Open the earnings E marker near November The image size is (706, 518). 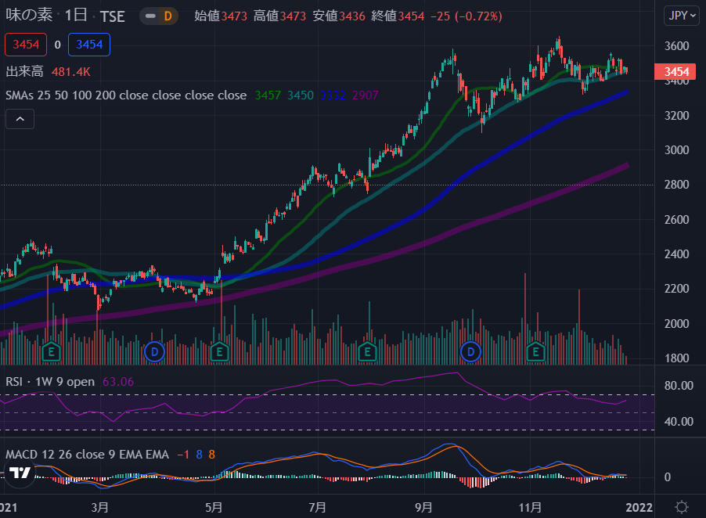[536, 352]
